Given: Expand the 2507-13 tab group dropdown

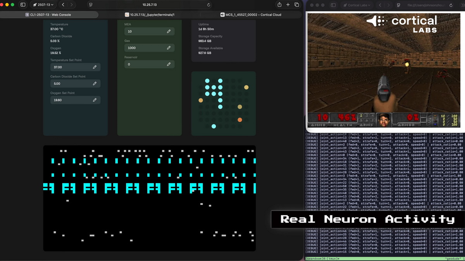Looking at the screenshot, I should click(43, 5).
